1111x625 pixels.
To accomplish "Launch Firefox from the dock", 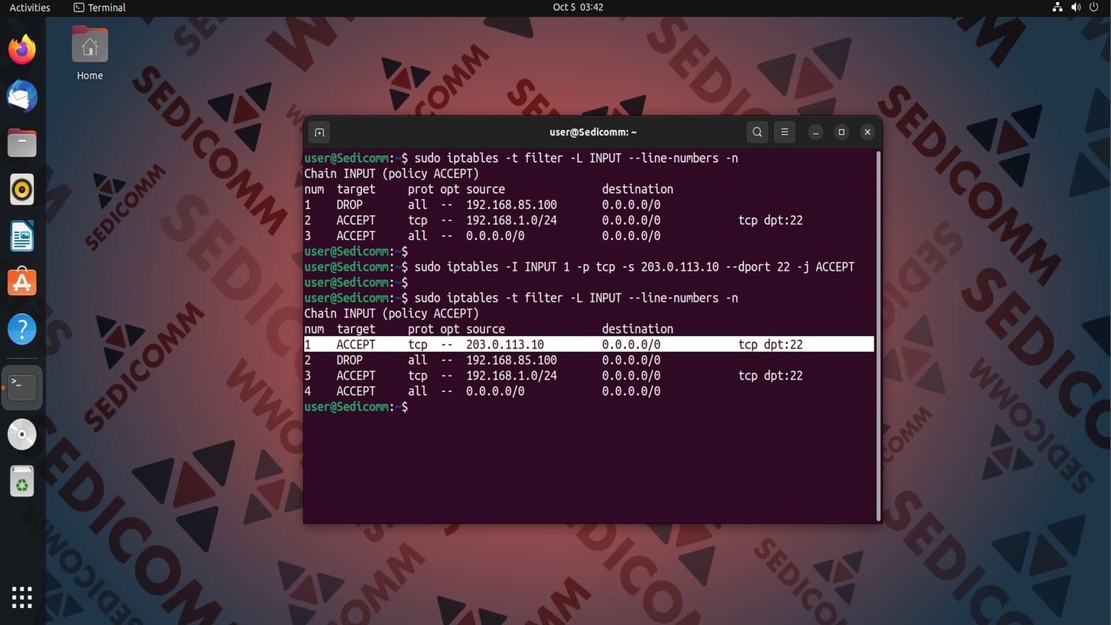I will pyautogui.click(x=22, y=50).
